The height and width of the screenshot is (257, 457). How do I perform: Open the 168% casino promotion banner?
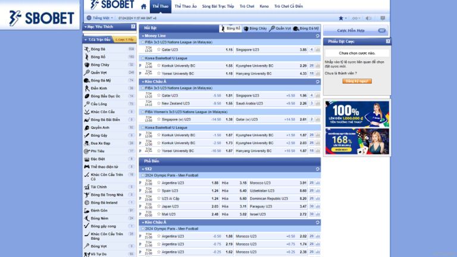357,142
